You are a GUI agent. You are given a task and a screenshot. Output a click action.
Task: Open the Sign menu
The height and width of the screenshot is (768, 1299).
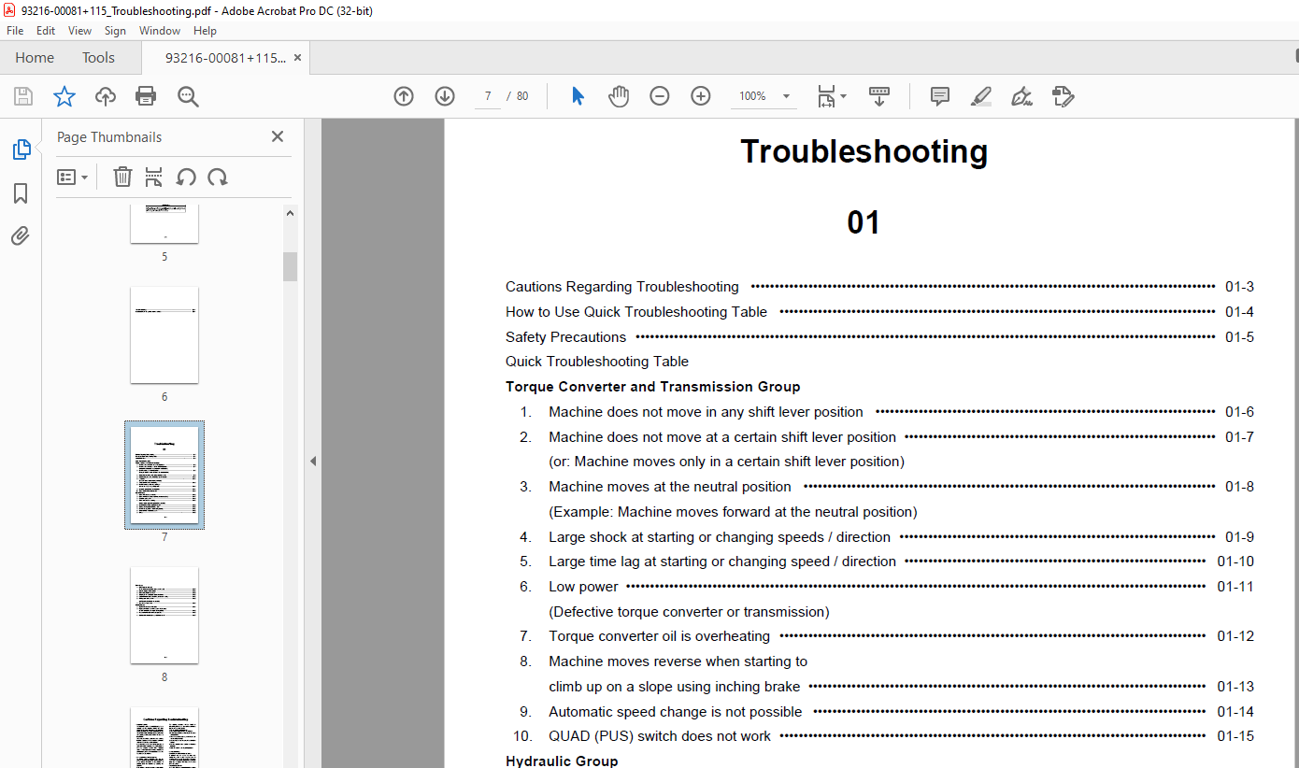(x=115, y=31)
